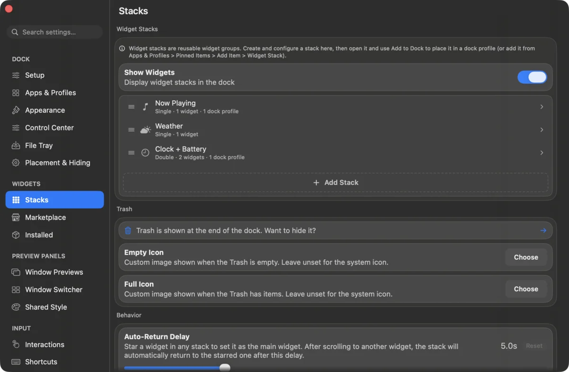Click the clock icon for Clock + Battery
The image size is (569, 372).
coord(146,153)
